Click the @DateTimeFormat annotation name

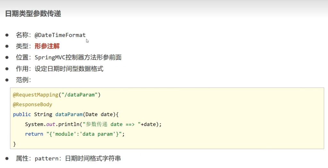pos(60,35)
